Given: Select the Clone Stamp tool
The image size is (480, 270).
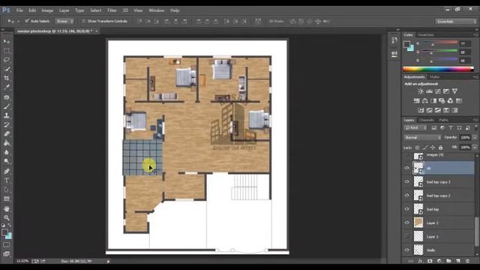Looking at the screenshot, I should 7,115.
